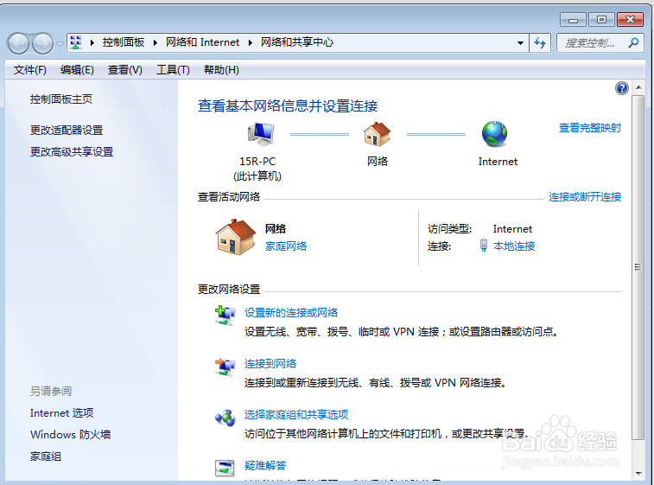The image size is (654, 485).
Task: Click the Internet globe icon
Action: tap(495, 134)
